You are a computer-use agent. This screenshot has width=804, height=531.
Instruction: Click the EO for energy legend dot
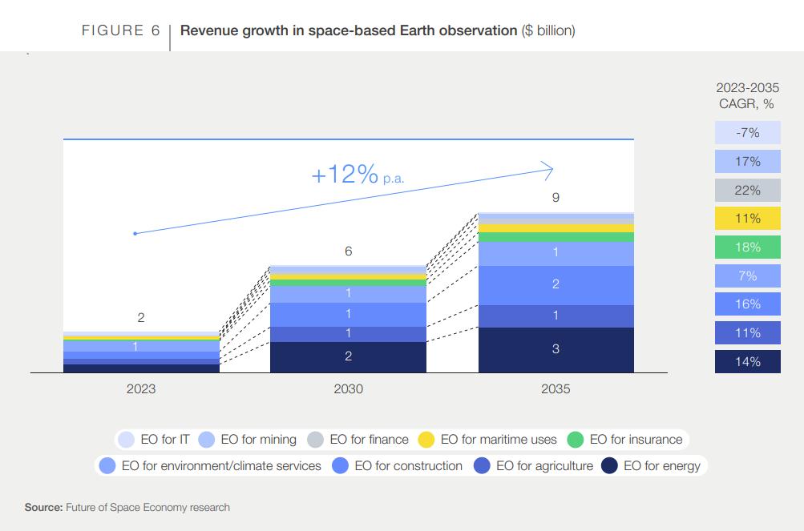[x=609, y=466]
